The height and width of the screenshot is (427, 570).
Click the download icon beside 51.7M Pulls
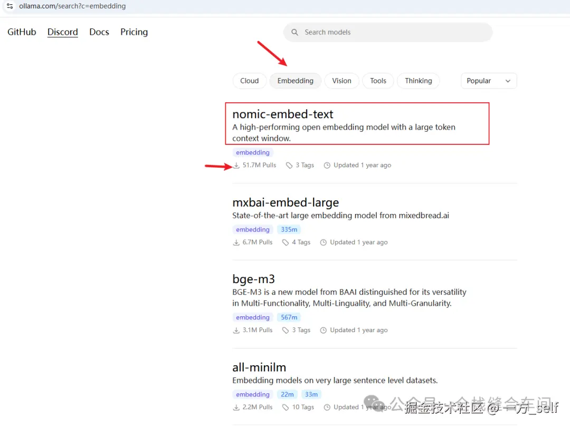tap(236, 166)
